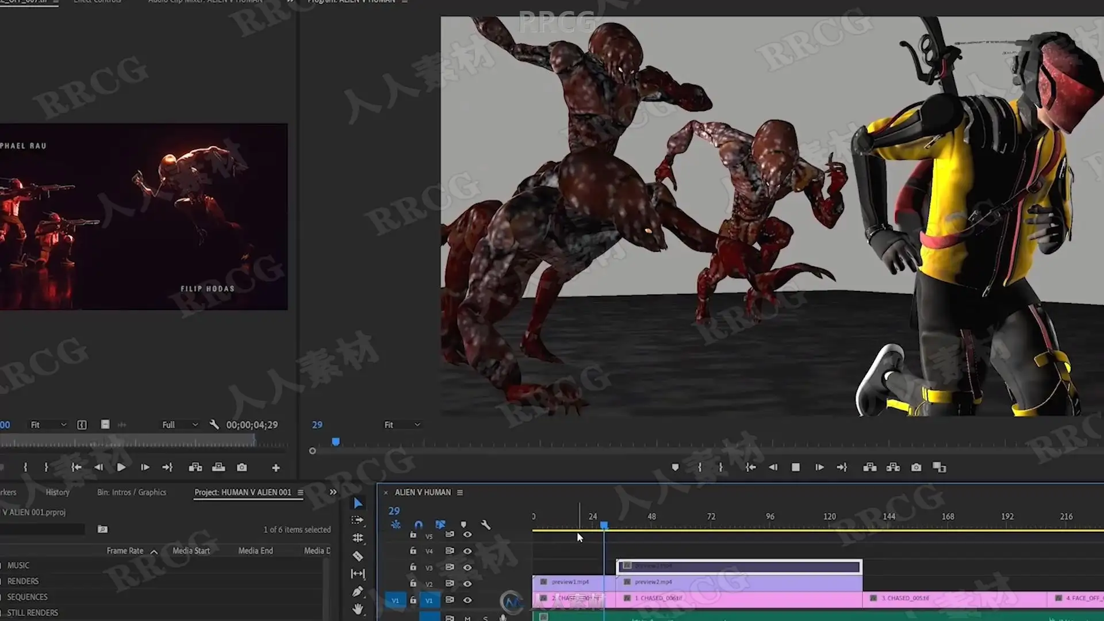Sort by Frame Rate column
The height and width of the screenshot is (621, 1104).
pyautogui.click(x=125, y=550)
